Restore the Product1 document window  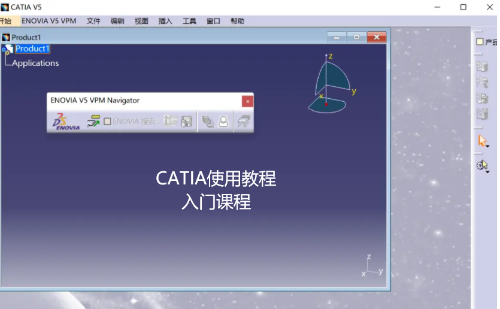[356, 37]
